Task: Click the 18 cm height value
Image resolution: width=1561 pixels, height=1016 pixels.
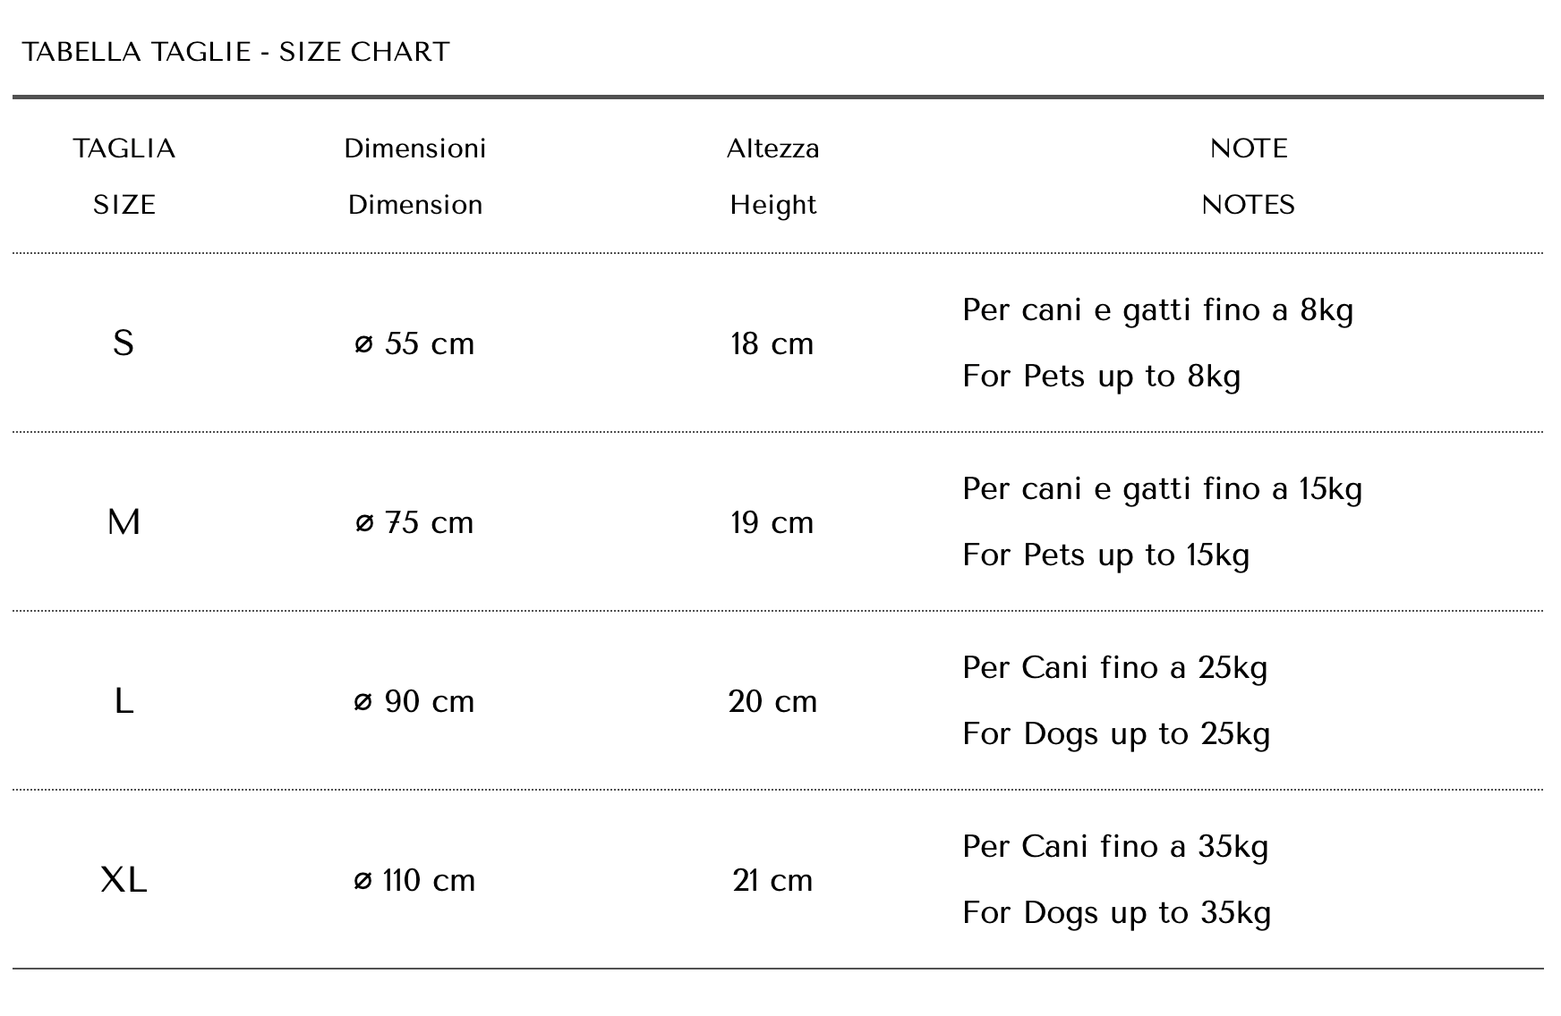Action: point(772,343)
